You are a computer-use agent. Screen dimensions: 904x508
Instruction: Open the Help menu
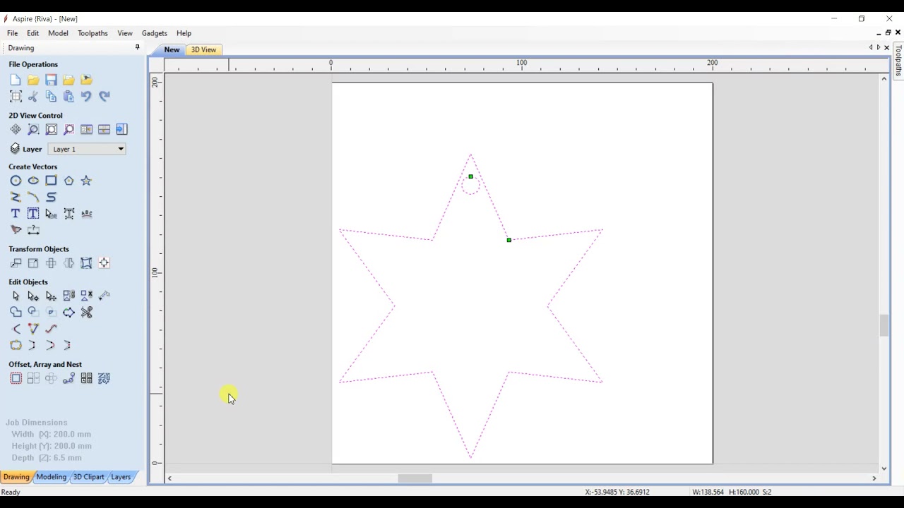[184, 33]
